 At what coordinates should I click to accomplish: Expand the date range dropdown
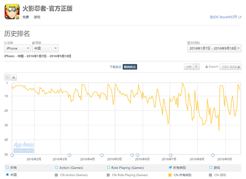214,48
